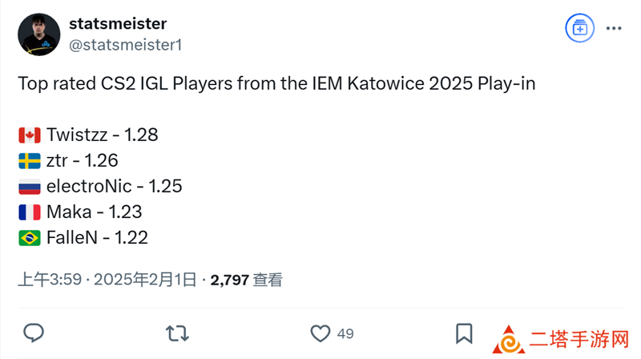Click the Brazil flag beside FalleN
Screen dimensions: 641x359
pyautogui.click(x=30, y=238)
